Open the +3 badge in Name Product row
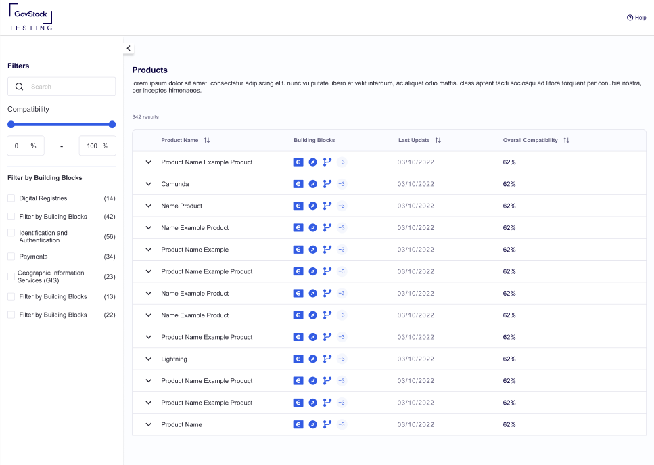 pyautogui.click(x=341, y=206)
